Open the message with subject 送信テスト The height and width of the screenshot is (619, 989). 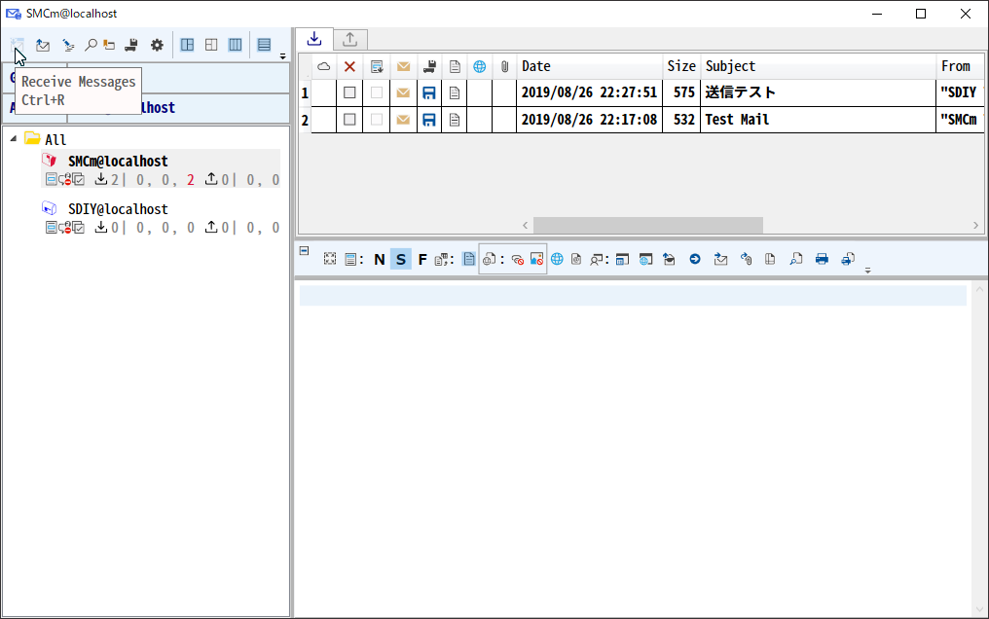click(x=741, y=92)
